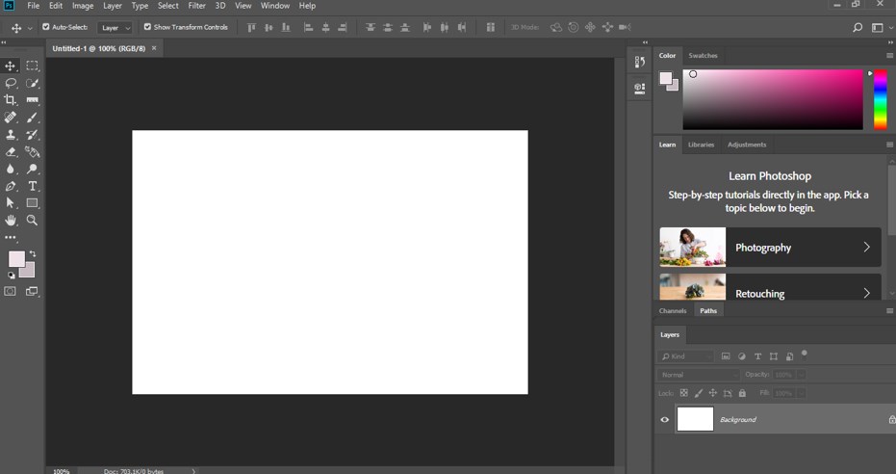
Task: Open the Auto-Select Layer dropdown
Action: [115, 28]
